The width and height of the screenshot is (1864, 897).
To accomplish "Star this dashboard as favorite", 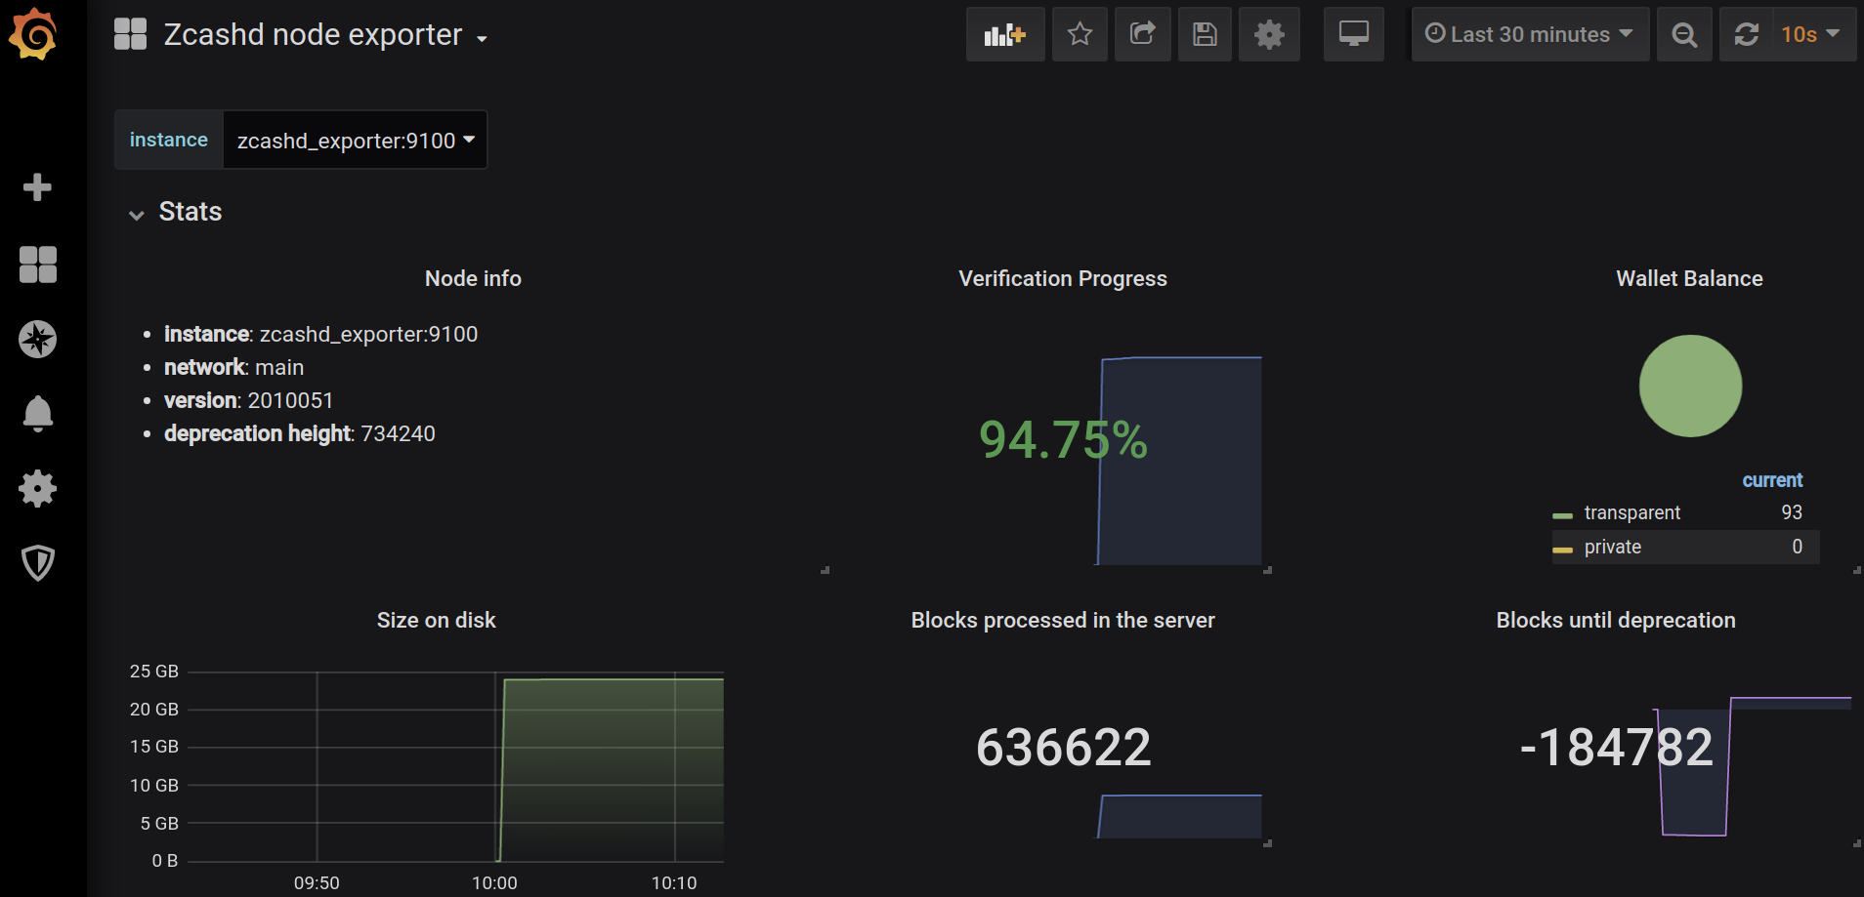I will [1080, 35].
